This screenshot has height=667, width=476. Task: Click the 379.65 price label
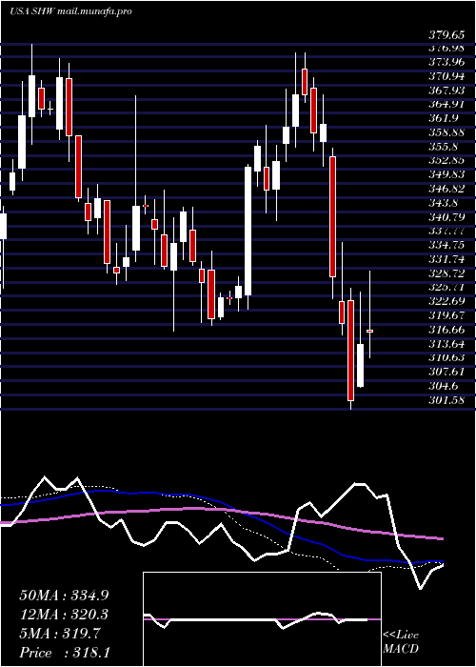coord(446,35)
